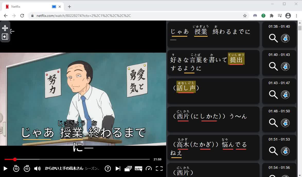Click the collapse sidebar icon below the move arrows
Viewport: 302px width, 177px height.
5,36
